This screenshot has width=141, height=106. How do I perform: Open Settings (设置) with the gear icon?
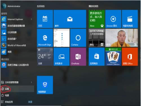tap(17, 89)
